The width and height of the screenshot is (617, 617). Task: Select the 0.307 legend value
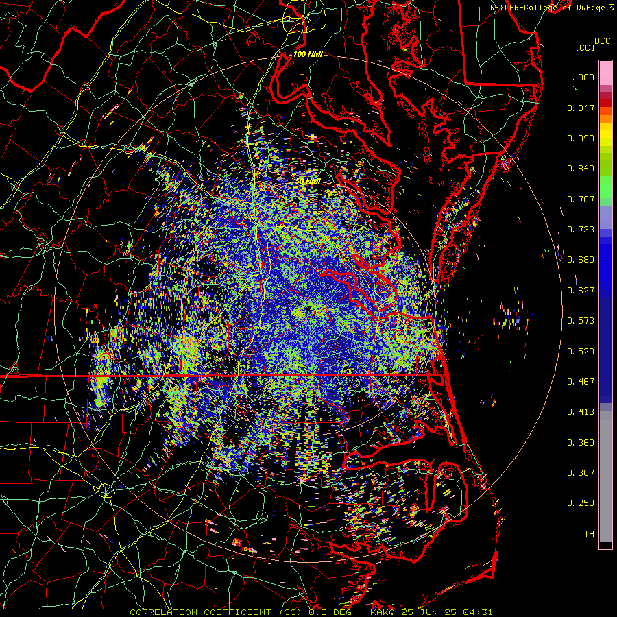pyautogui.click(x=581, y=473)
